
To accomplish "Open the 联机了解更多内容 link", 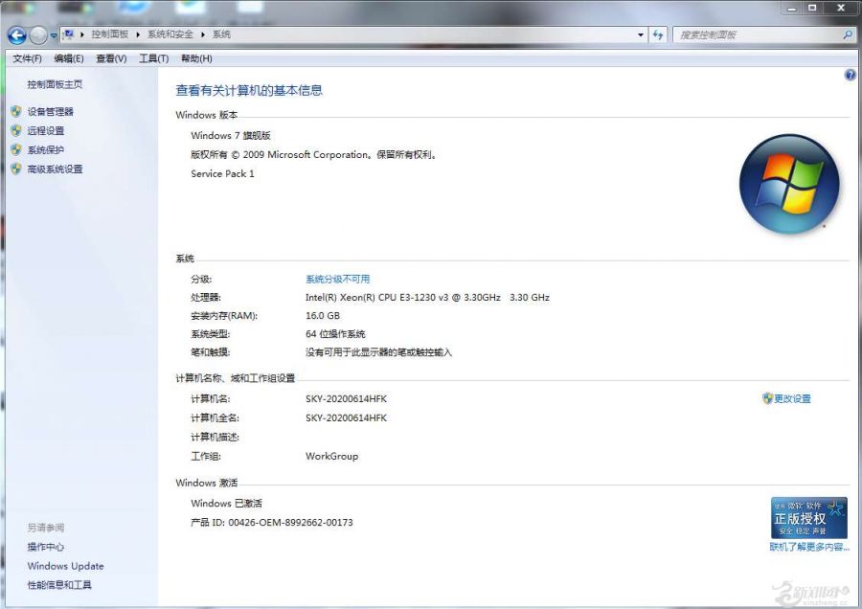I will click(809, 547).
